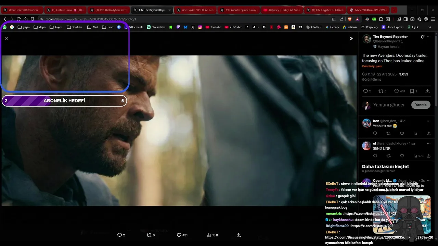The image size is (438, 246).
Task: Switch to the Odyssey Türkçe Alt Yazılı tab
Action: coord(282,10)
